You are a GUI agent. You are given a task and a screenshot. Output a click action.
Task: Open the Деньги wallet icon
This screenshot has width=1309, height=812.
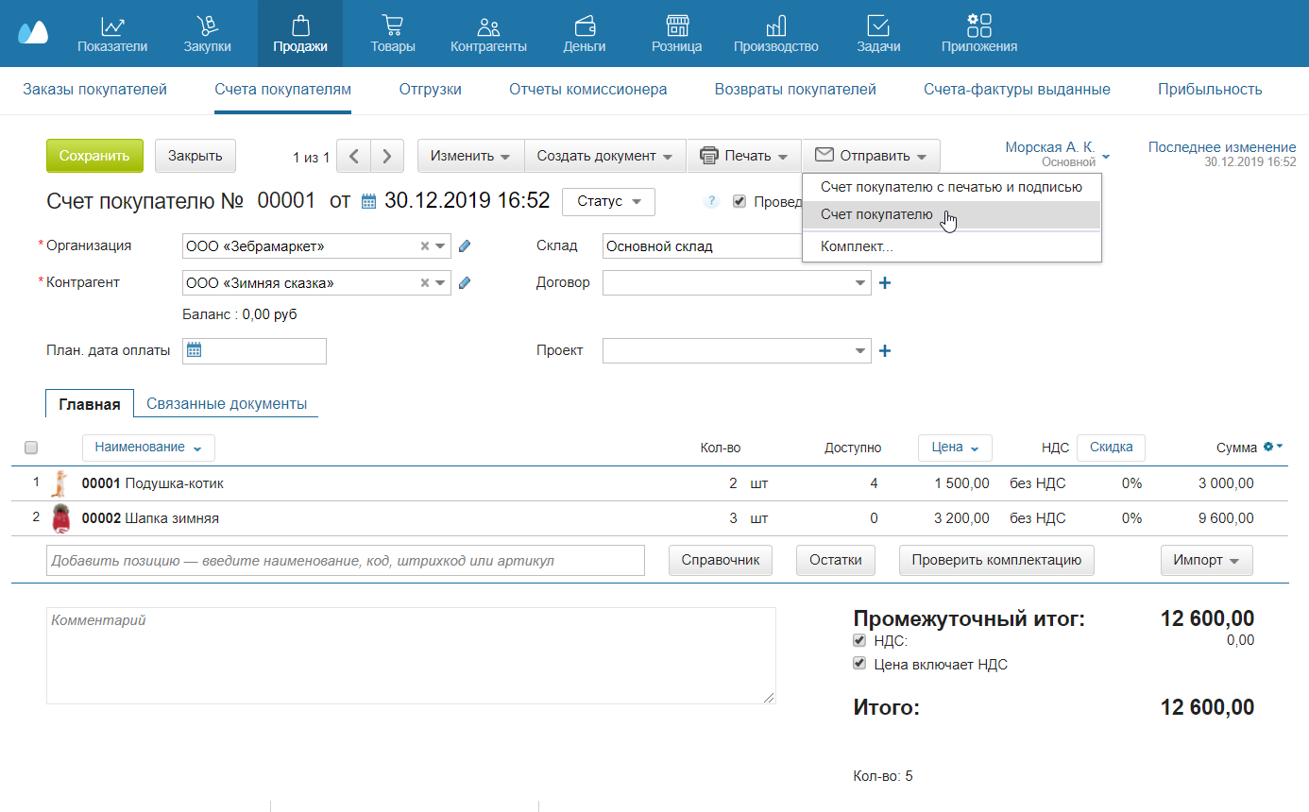[x=584, y=26]
